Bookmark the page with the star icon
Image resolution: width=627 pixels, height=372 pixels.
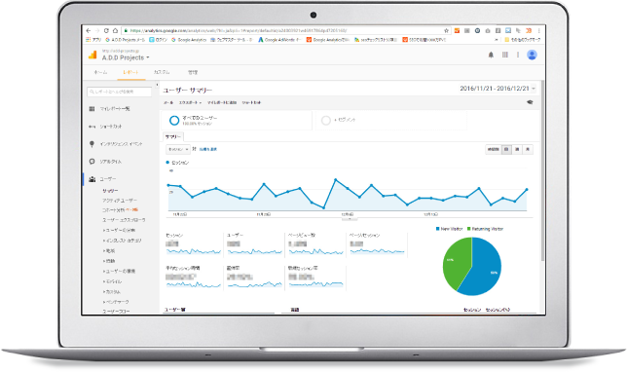tap(446, 30)
